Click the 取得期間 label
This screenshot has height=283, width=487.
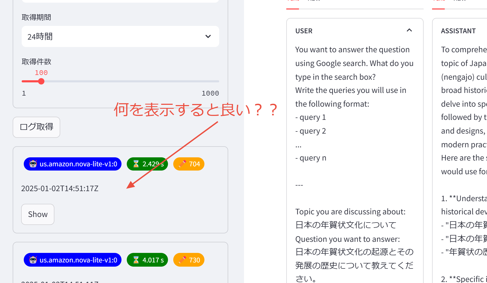point(36,17)
